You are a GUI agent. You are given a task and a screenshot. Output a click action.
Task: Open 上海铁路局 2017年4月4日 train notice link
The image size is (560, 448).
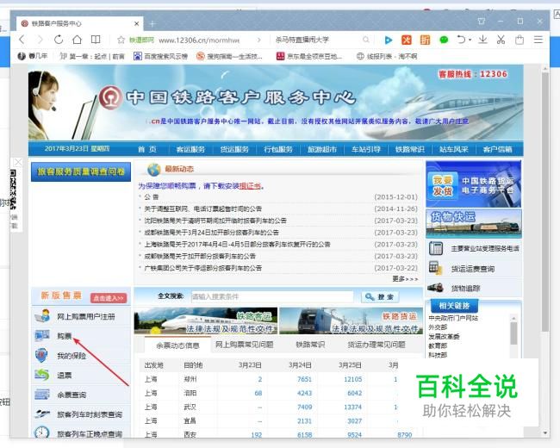(237, 245)
